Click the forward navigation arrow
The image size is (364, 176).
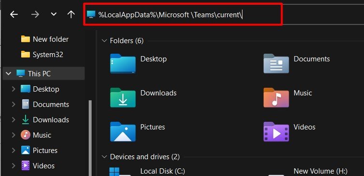point(35,14)
